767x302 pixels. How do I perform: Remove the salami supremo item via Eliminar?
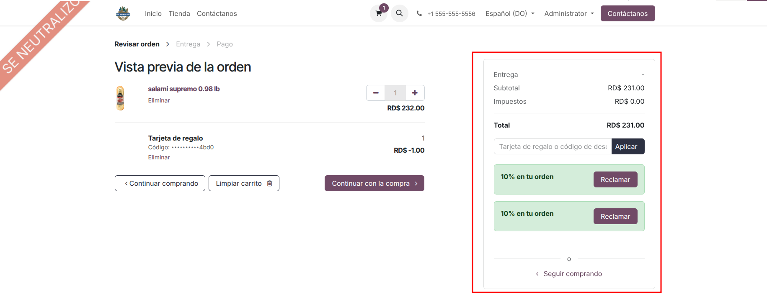[159, 100]
